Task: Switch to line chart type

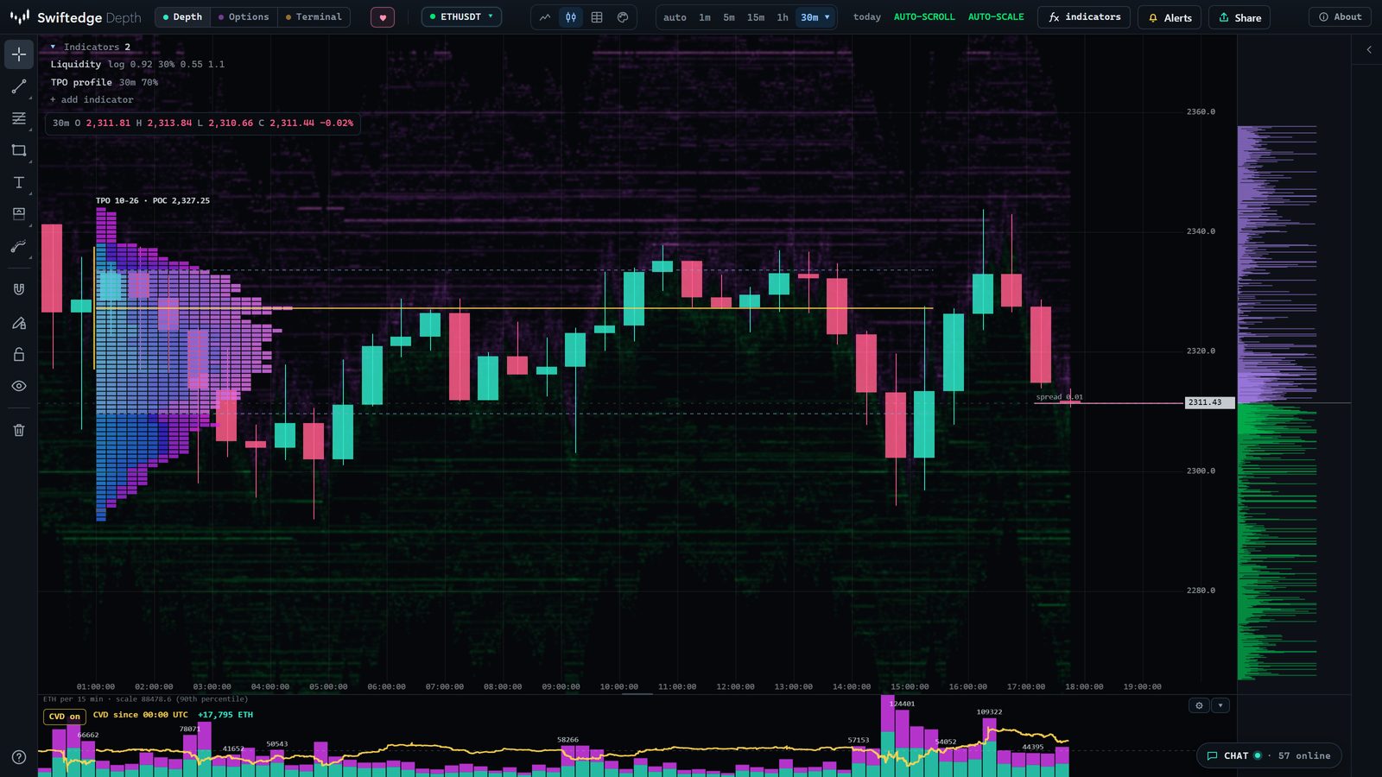Action: click(545, 17)
